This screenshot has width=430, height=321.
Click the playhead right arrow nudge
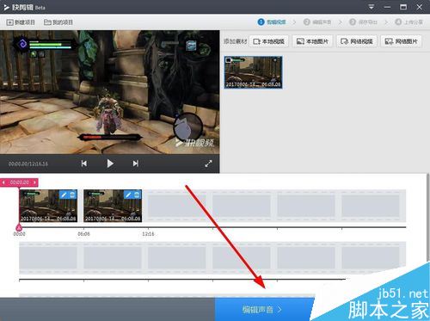(34, 182)
